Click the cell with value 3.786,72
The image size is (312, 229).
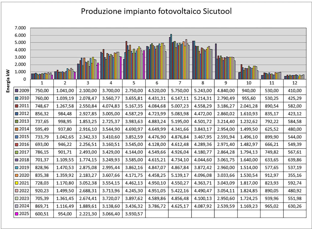[157, 206]
